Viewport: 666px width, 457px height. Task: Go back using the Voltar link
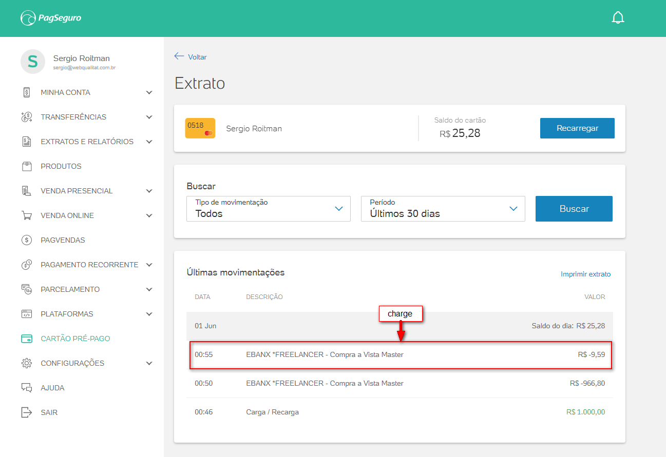click(x=191, y=57)
